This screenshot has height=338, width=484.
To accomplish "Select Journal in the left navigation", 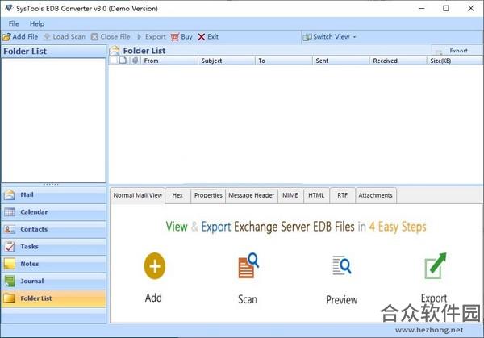I will 54,282.
